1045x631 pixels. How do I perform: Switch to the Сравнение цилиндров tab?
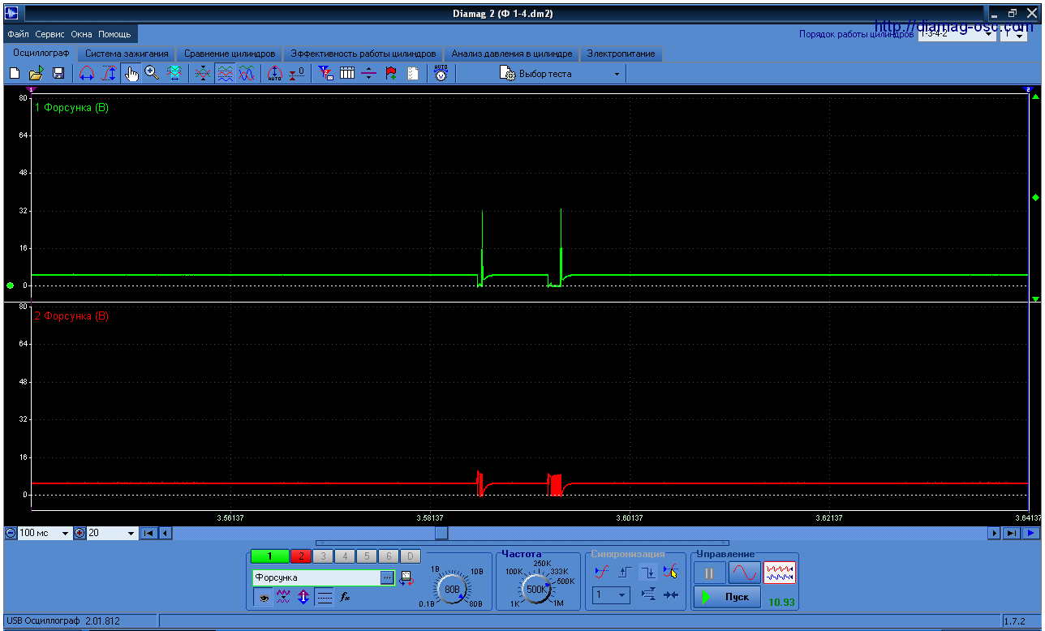coord(230,54)
